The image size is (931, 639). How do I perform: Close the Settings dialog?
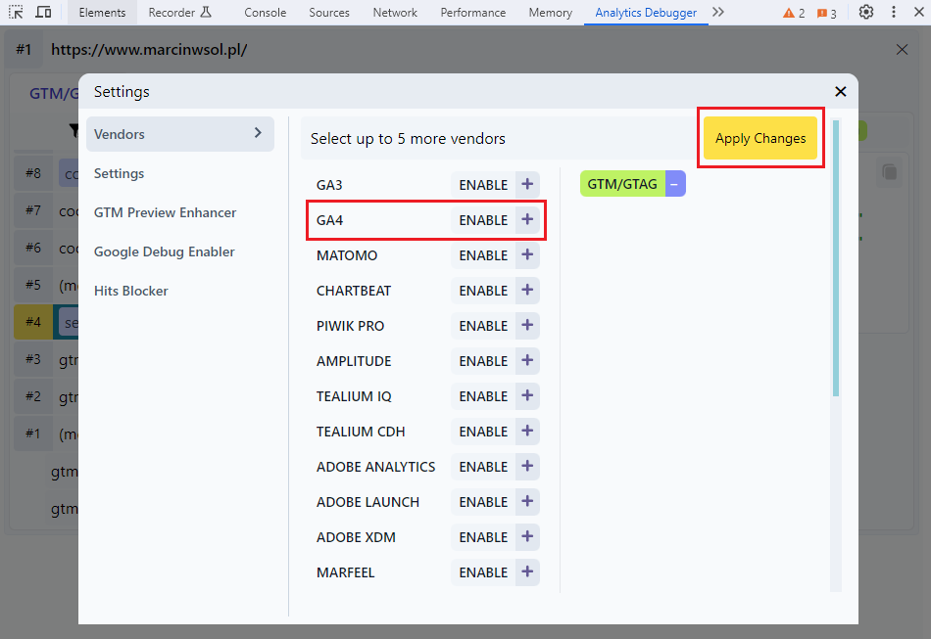840,91
